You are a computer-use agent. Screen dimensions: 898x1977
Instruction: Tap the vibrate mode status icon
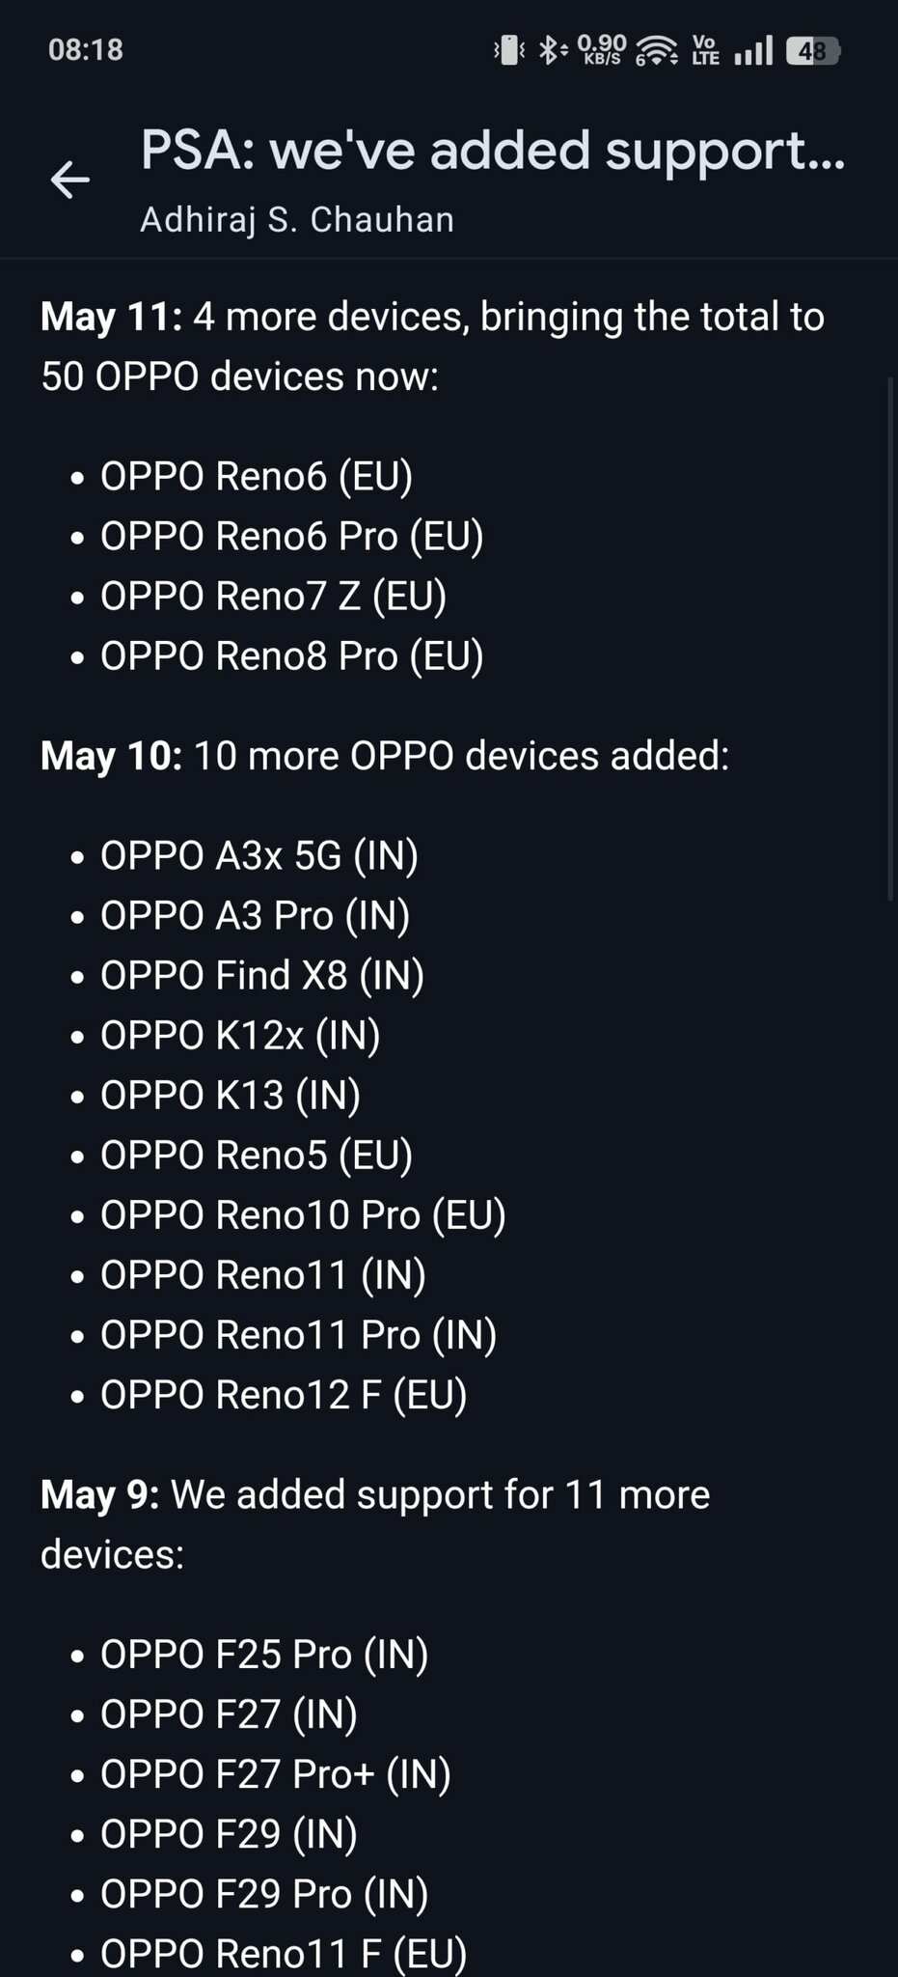click(509, 49)
